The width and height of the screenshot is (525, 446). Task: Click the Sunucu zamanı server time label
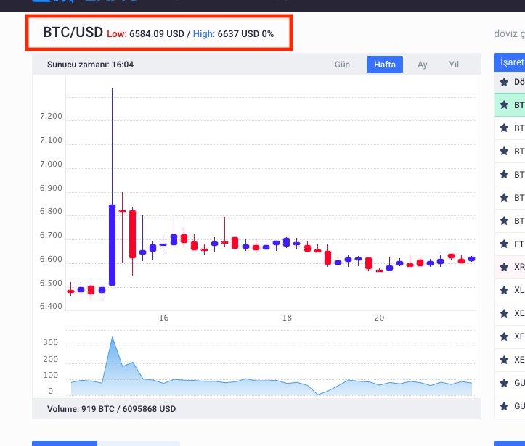click(x=90, y=65)
